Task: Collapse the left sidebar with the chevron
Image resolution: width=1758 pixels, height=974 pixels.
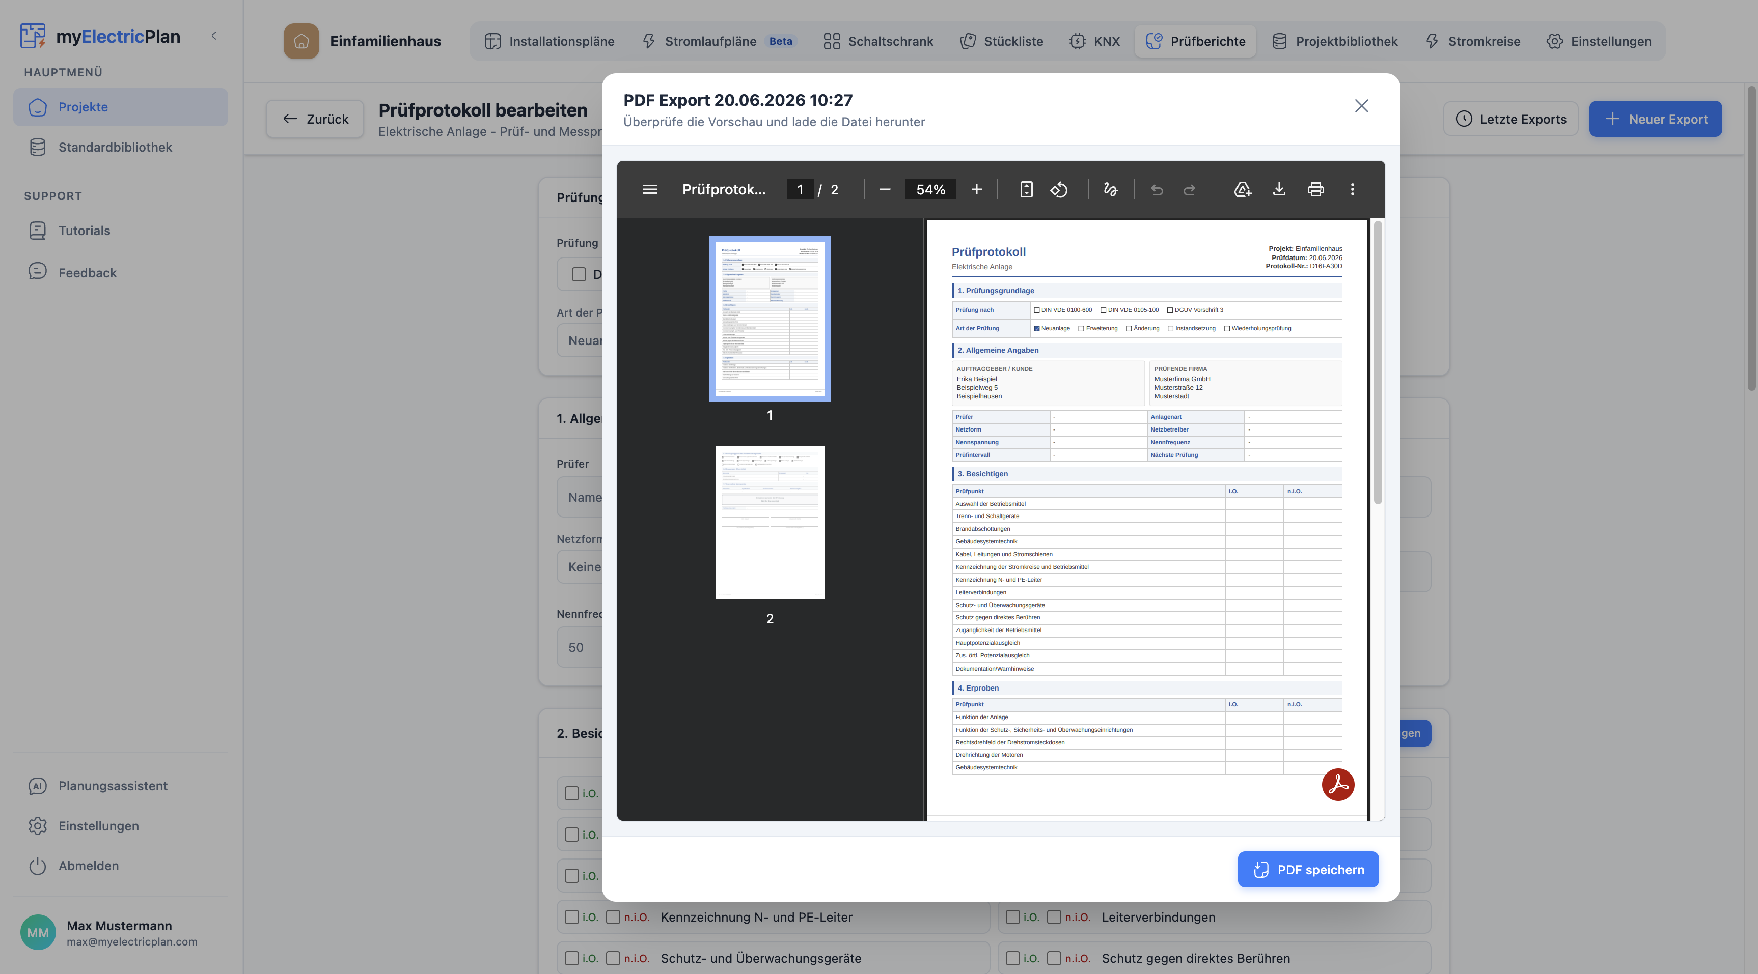Action: click(x=213, y=36)
